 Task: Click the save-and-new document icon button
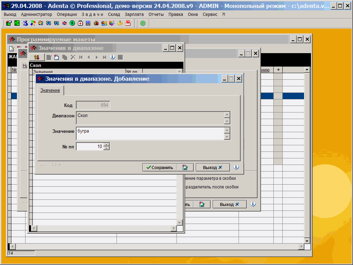[x=185, y=167]
